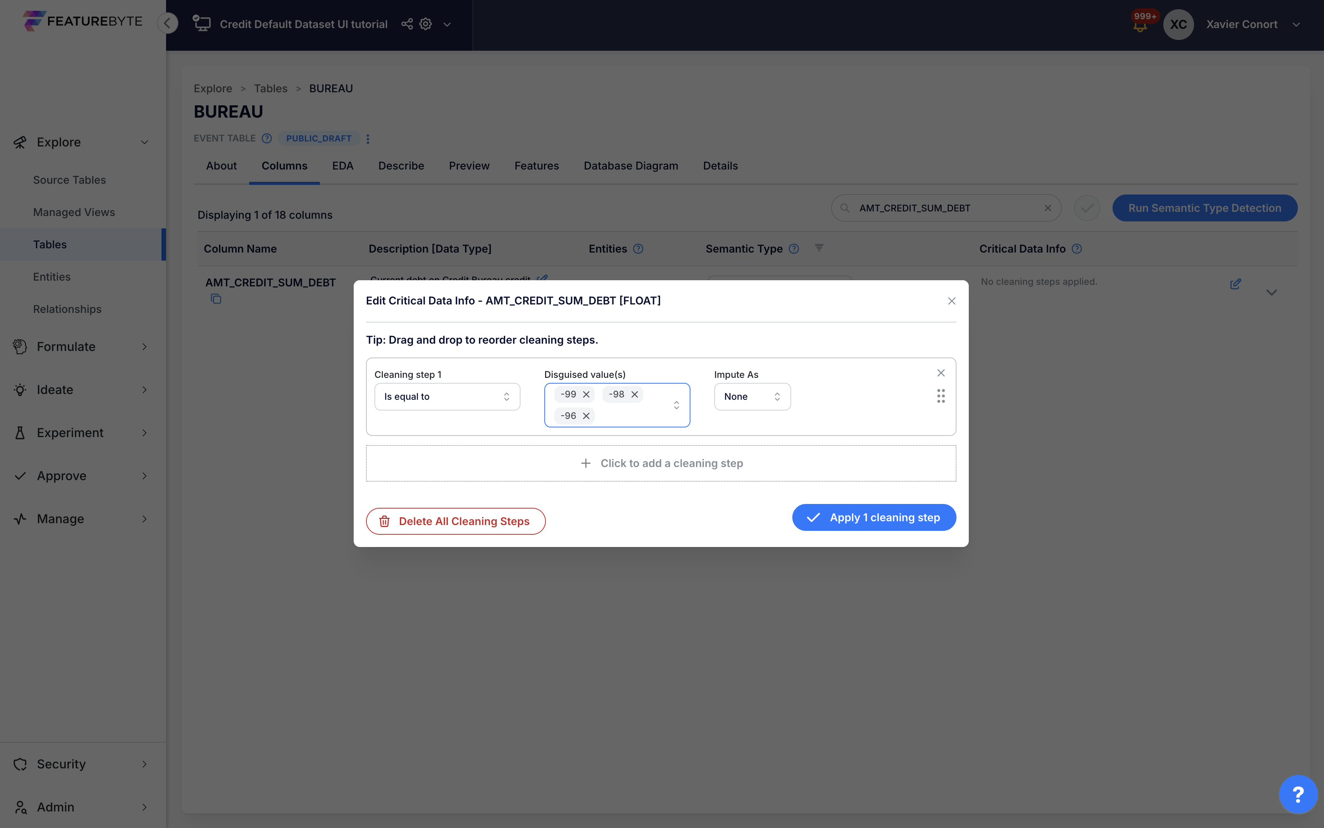Click the notification bell icon
The image size is (1324, 828).
(x=1139, y=26)
